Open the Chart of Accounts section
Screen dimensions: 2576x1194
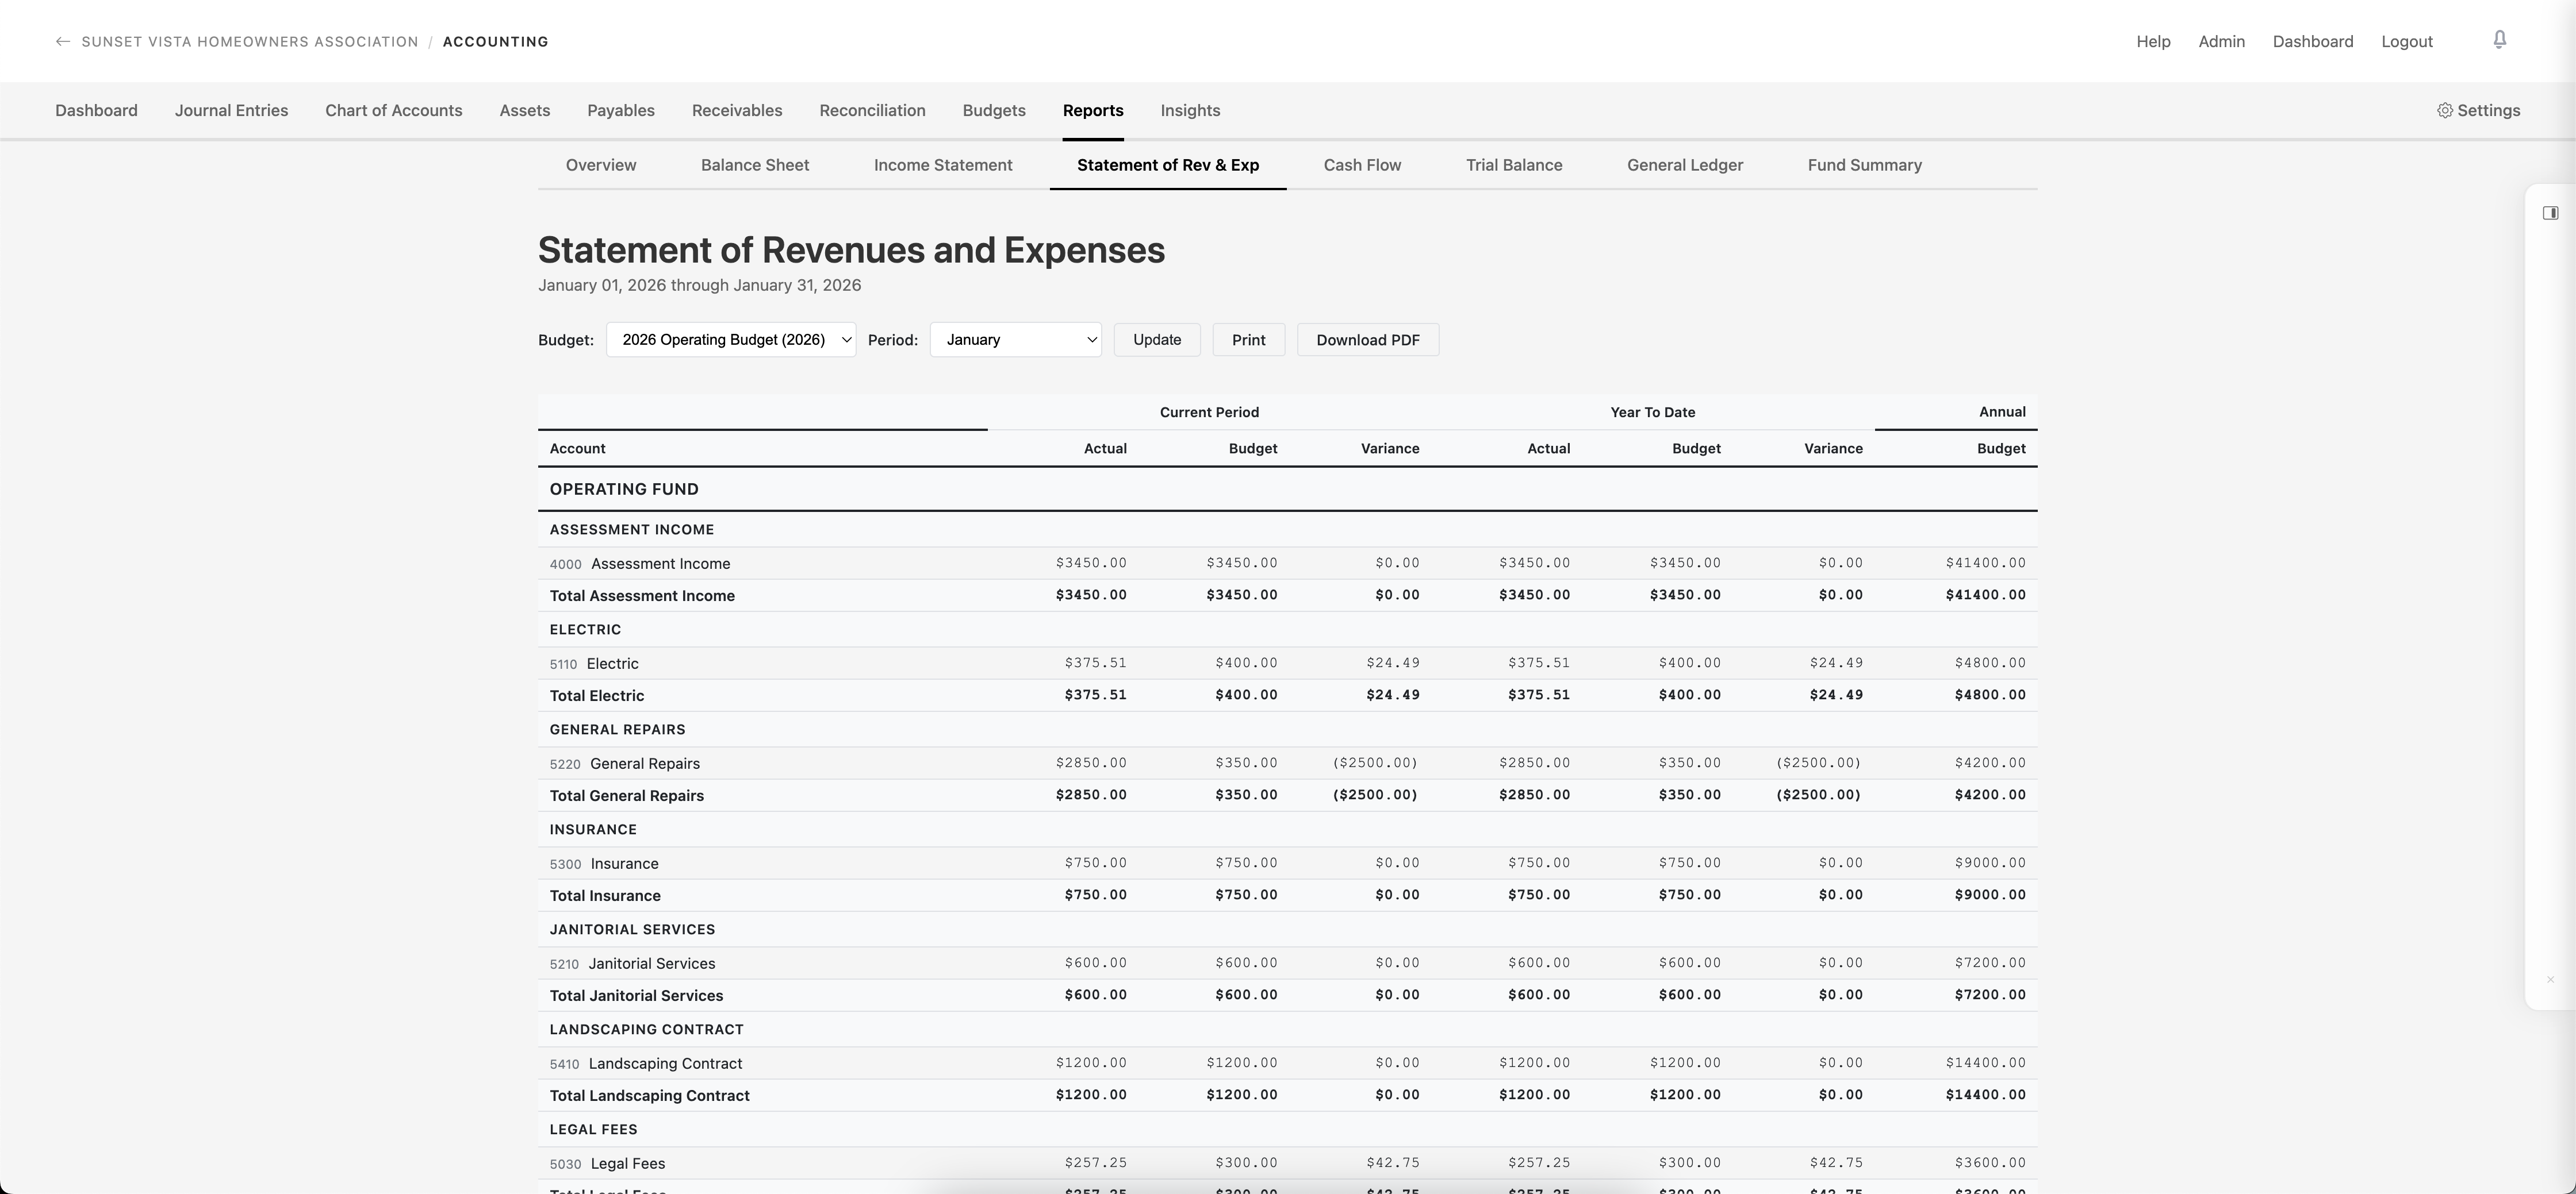(393, 110)
